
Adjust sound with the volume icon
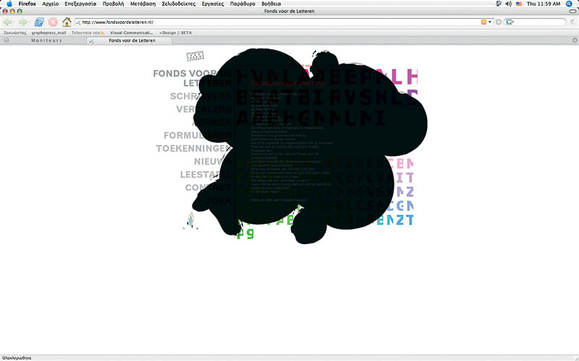[509, 4]
